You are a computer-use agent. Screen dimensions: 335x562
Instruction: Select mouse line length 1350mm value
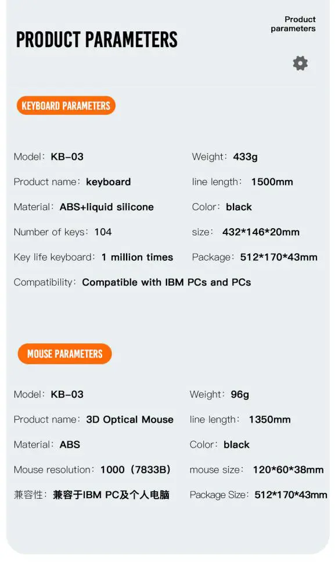[270, 420]
